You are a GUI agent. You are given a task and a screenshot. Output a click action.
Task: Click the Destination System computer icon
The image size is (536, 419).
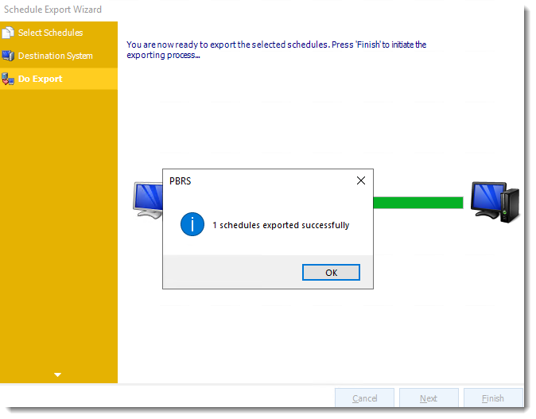[x=8, y=56]
